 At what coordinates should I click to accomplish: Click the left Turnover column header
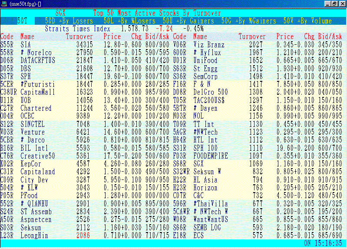(x=79, y=37)
